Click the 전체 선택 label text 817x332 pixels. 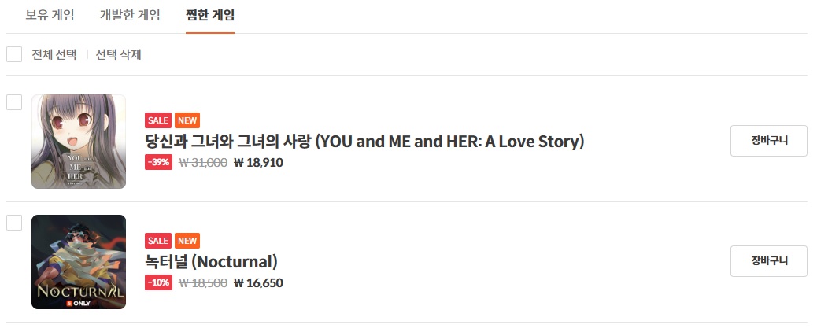[x=54, y=54]
